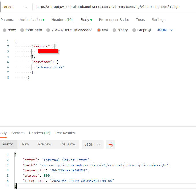Click the status value 500

click(x=47, y=176)
